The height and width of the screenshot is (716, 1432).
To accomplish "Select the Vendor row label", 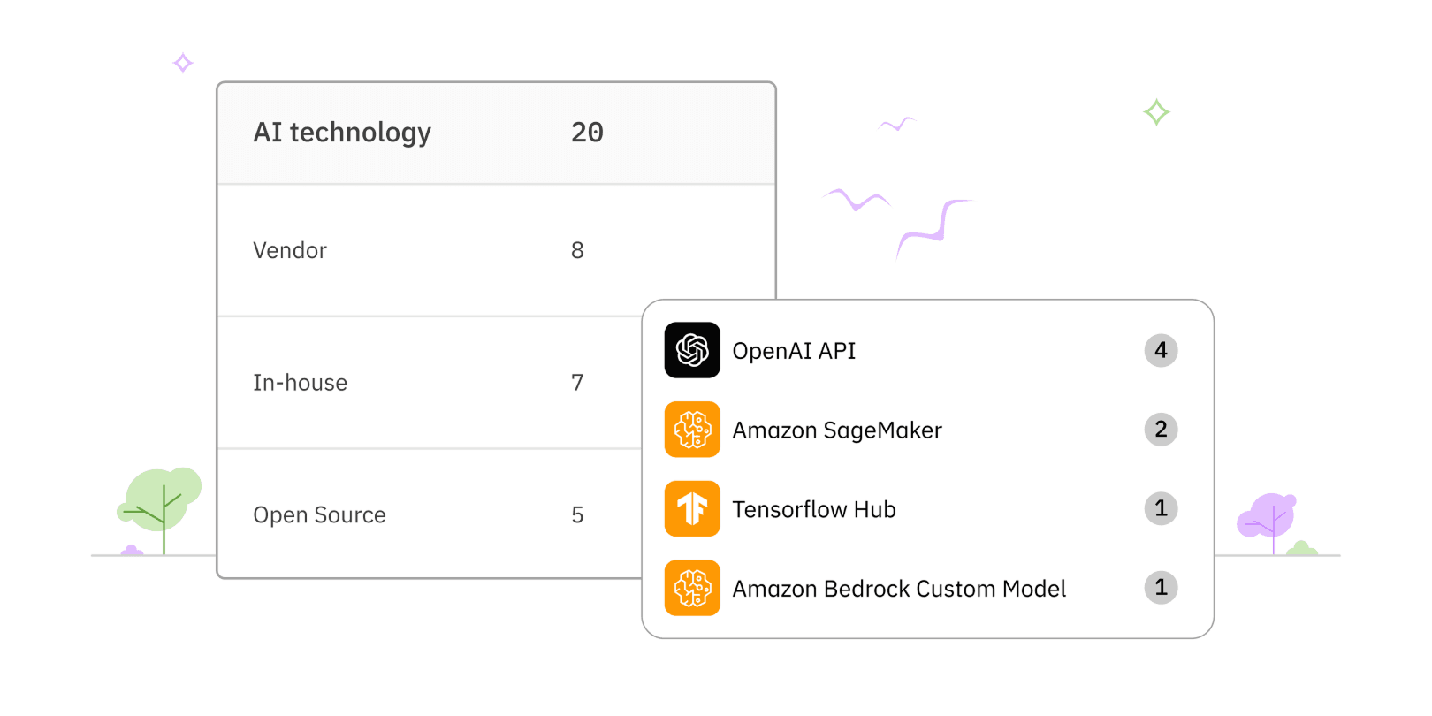I will tap(290, 250).
